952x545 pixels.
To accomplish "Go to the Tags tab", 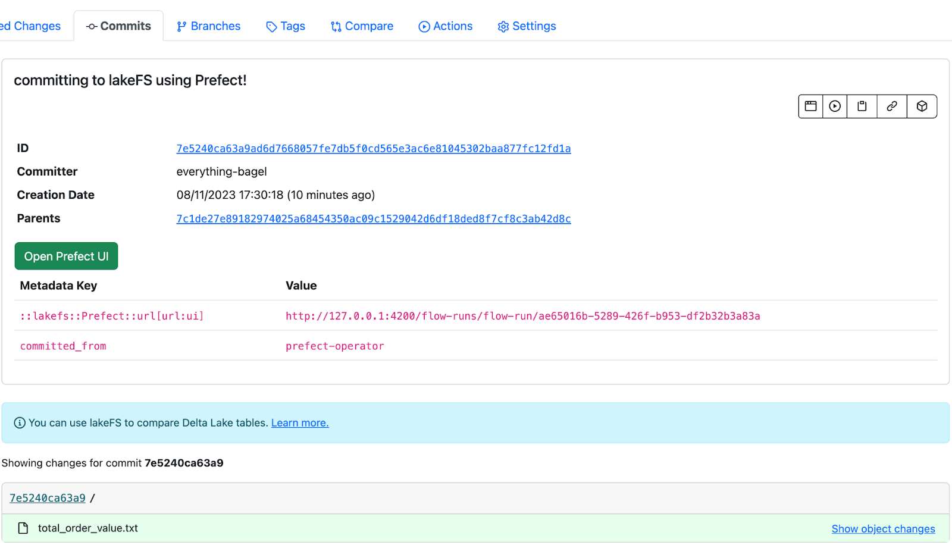I will [286, 26].
